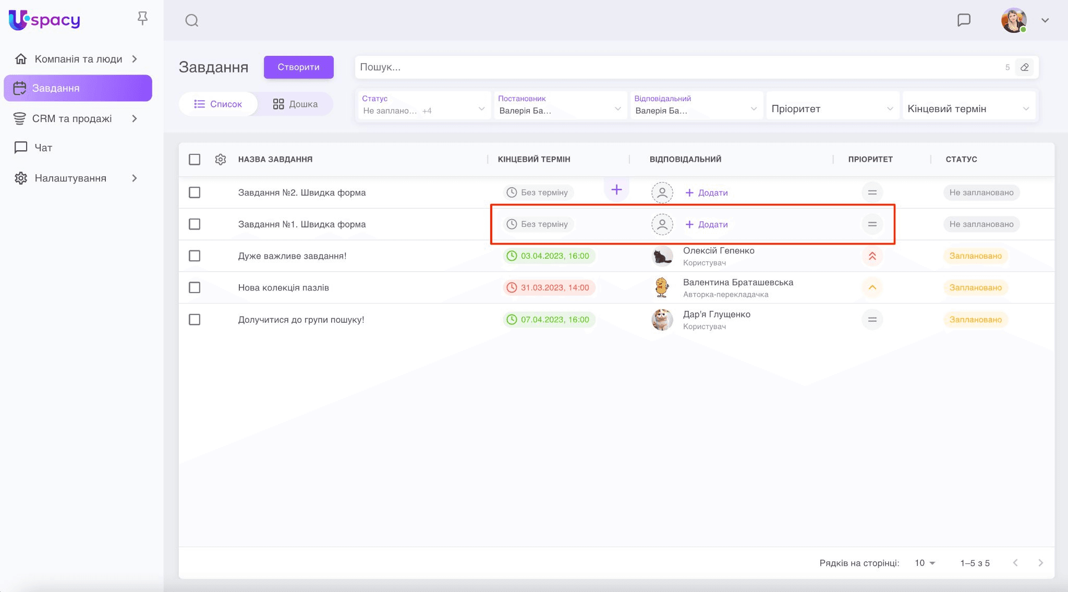Open search via magnifier icon
This screenshot has width=1068, height=592.
click(192, 20)
